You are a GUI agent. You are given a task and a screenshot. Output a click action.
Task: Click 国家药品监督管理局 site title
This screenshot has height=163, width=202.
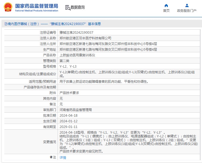(x=37, y=6)
